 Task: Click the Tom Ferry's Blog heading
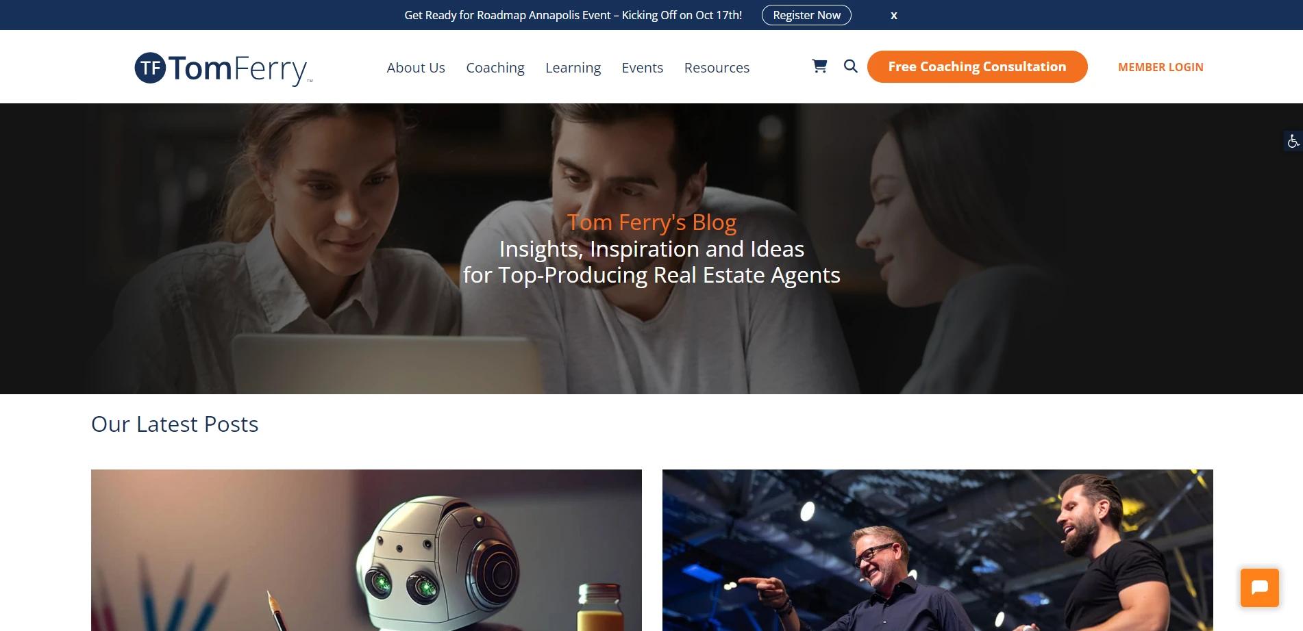pos(651,222)
